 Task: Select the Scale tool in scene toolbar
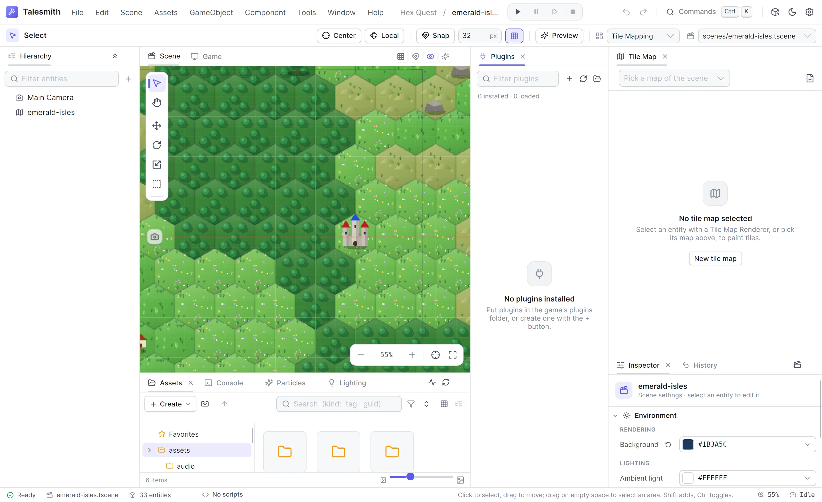156,164
